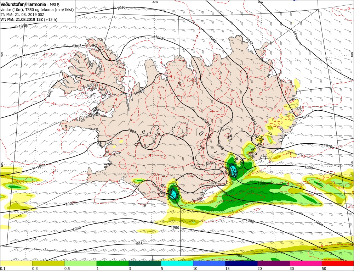The width and height of the screenshot is (354, 271).
Task: Click the pink 30–50 legend swatch
Action: [306, 263]
